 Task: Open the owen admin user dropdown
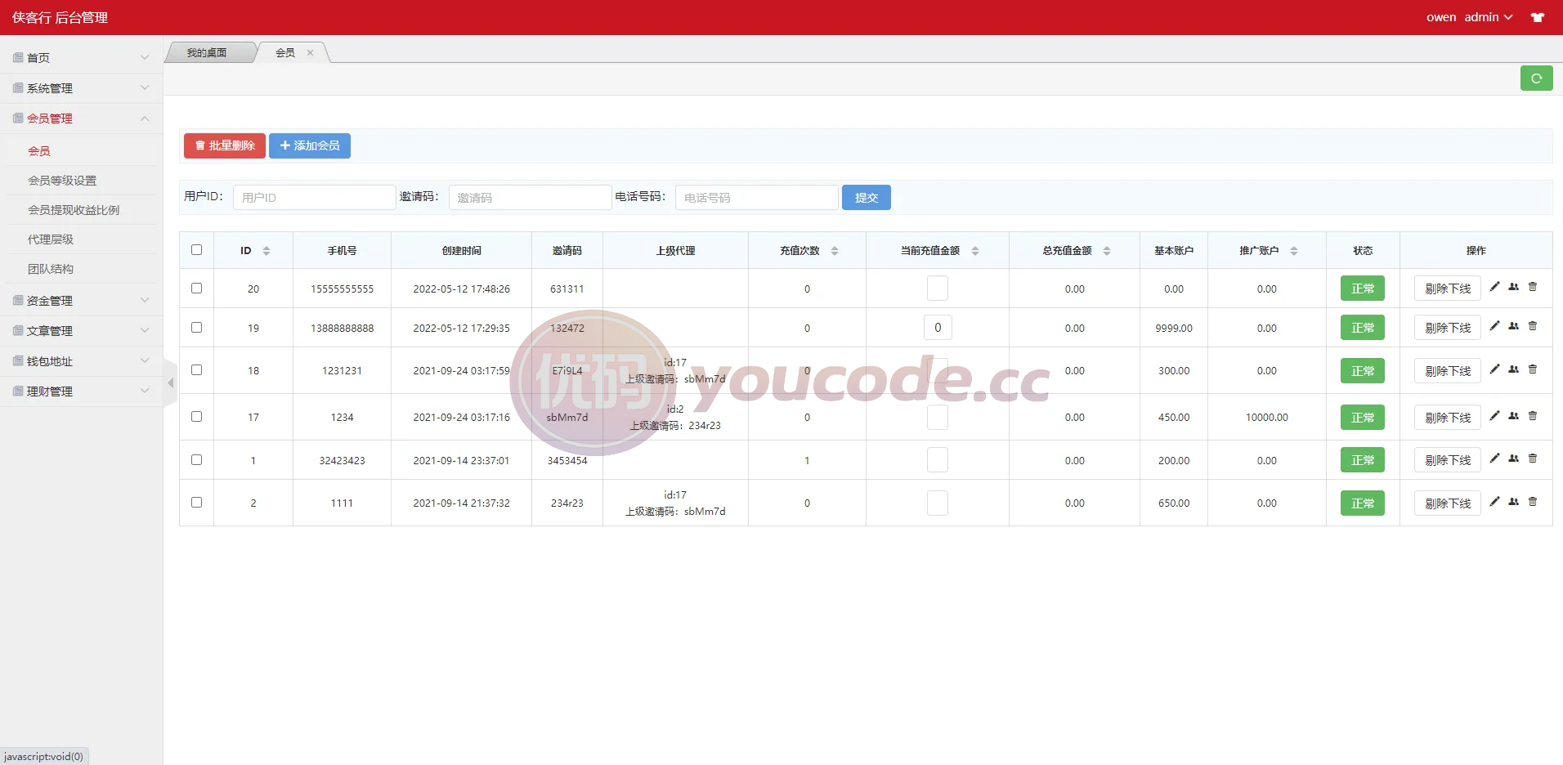point(1469,17)
